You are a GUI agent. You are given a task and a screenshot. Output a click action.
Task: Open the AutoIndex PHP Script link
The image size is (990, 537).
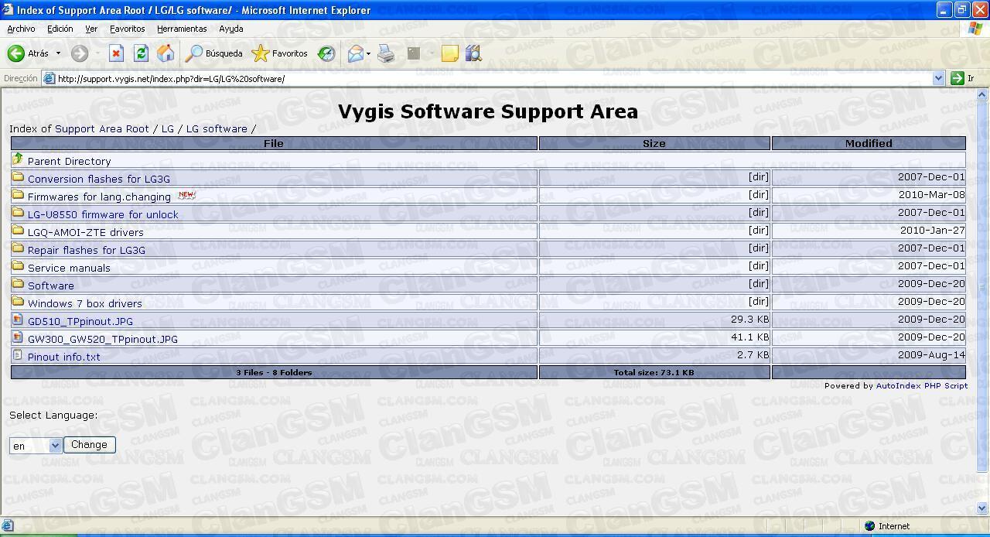click(921, 385)
